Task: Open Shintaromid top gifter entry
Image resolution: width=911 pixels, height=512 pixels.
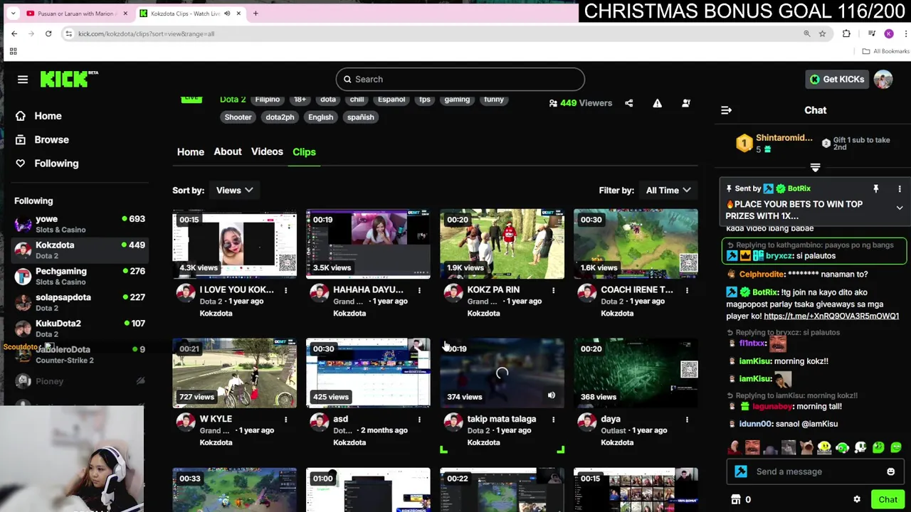Action: (x=774, y=143)
